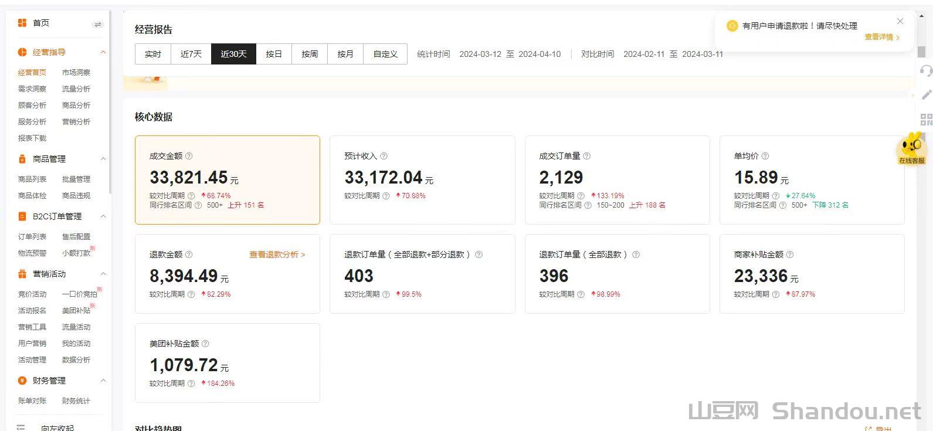Open 流量分析 in the sidebar

point(76,89)
